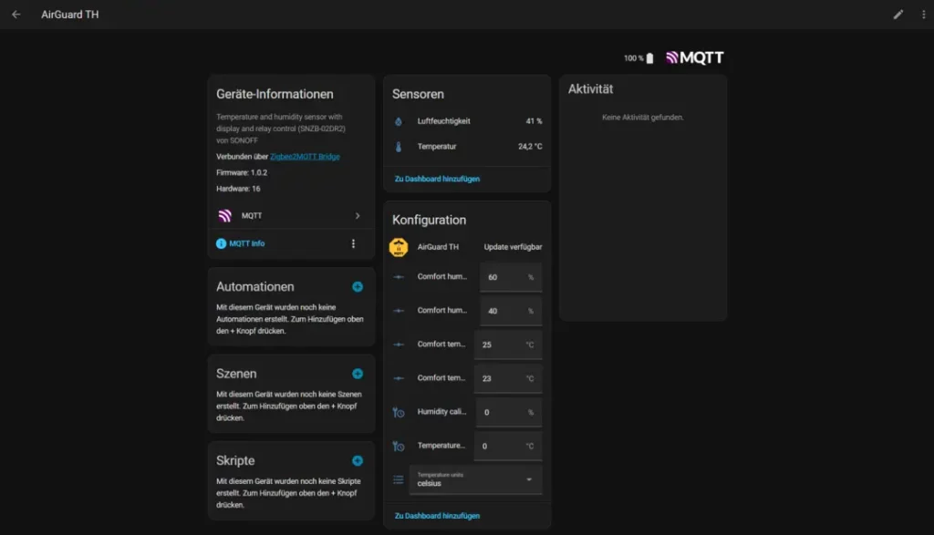
Task: Click the battery status icon showing 100 %
Action: point(651,57)
